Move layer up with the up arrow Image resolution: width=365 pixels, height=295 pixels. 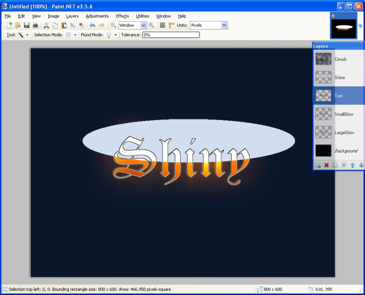point(352,165)
